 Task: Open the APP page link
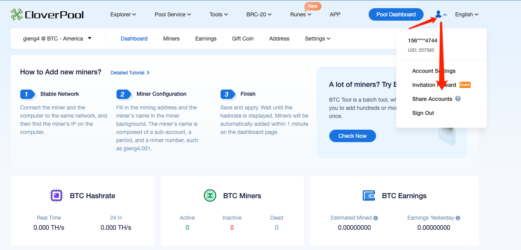335,15
